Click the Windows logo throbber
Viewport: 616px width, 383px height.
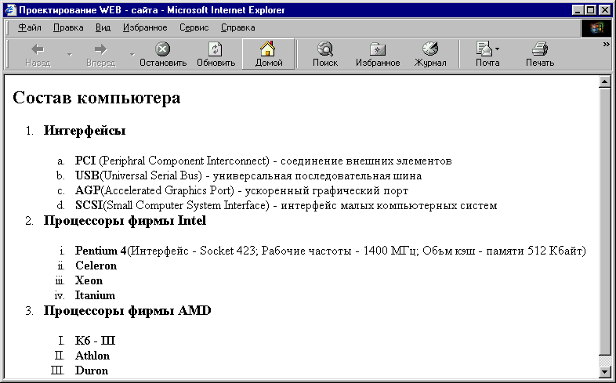[x=596, y=27]
